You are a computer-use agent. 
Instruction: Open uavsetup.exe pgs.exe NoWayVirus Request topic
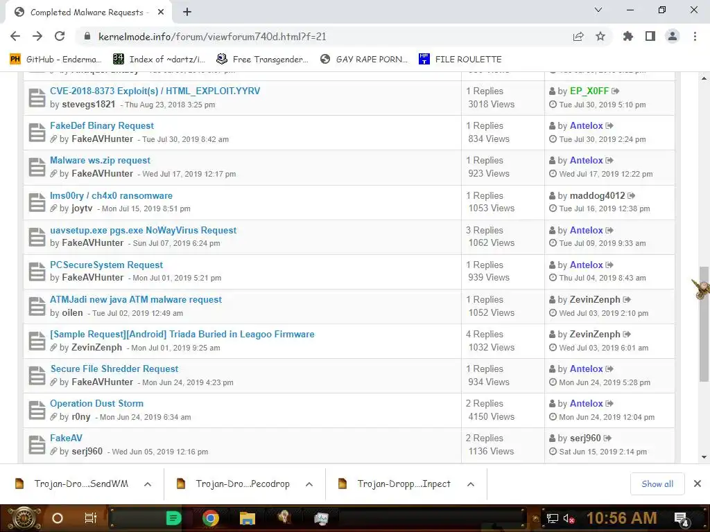click(x=143, y=230)
